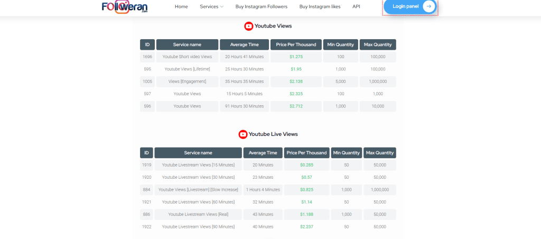The height and width of the screenshot is (239, 541).
Task: Click the arrow icon in Login panel button
Action: point(429,6)
